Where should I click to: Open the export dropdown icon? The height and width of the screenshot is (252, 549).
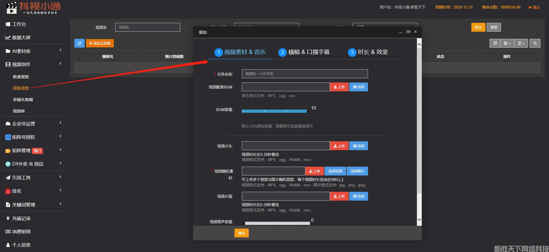521,43
